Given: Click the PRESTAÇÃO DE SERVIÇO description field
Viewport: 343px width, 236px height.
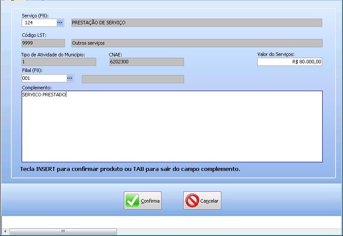Looking at the screenshot, I should click(196, 23).
